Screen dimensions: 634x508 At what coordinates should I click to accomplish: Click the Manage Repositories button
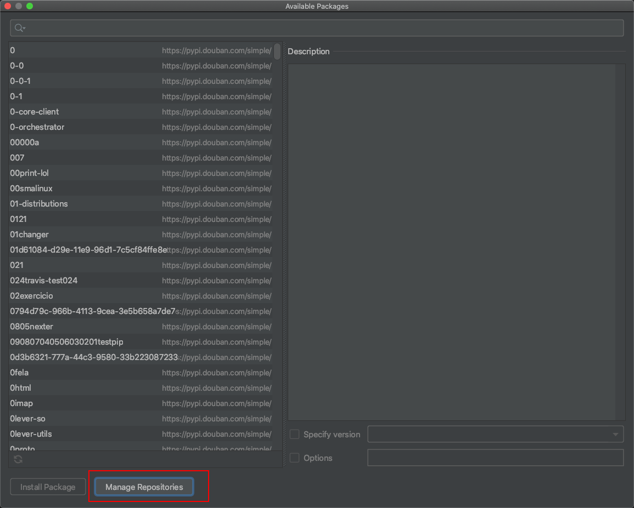[144, 487]
